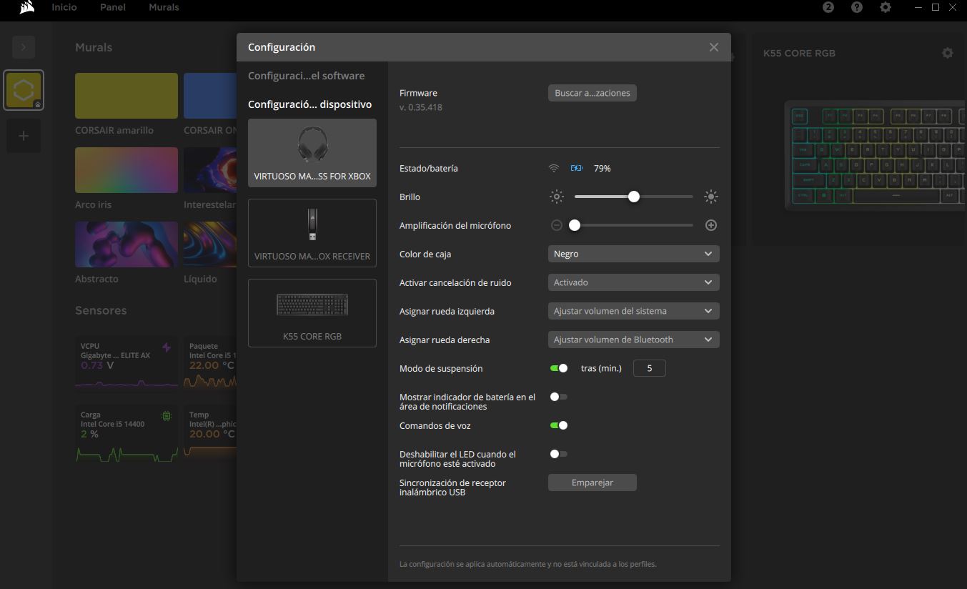Click the Sensores heading
967x589 pixels.
pos(101,310)
